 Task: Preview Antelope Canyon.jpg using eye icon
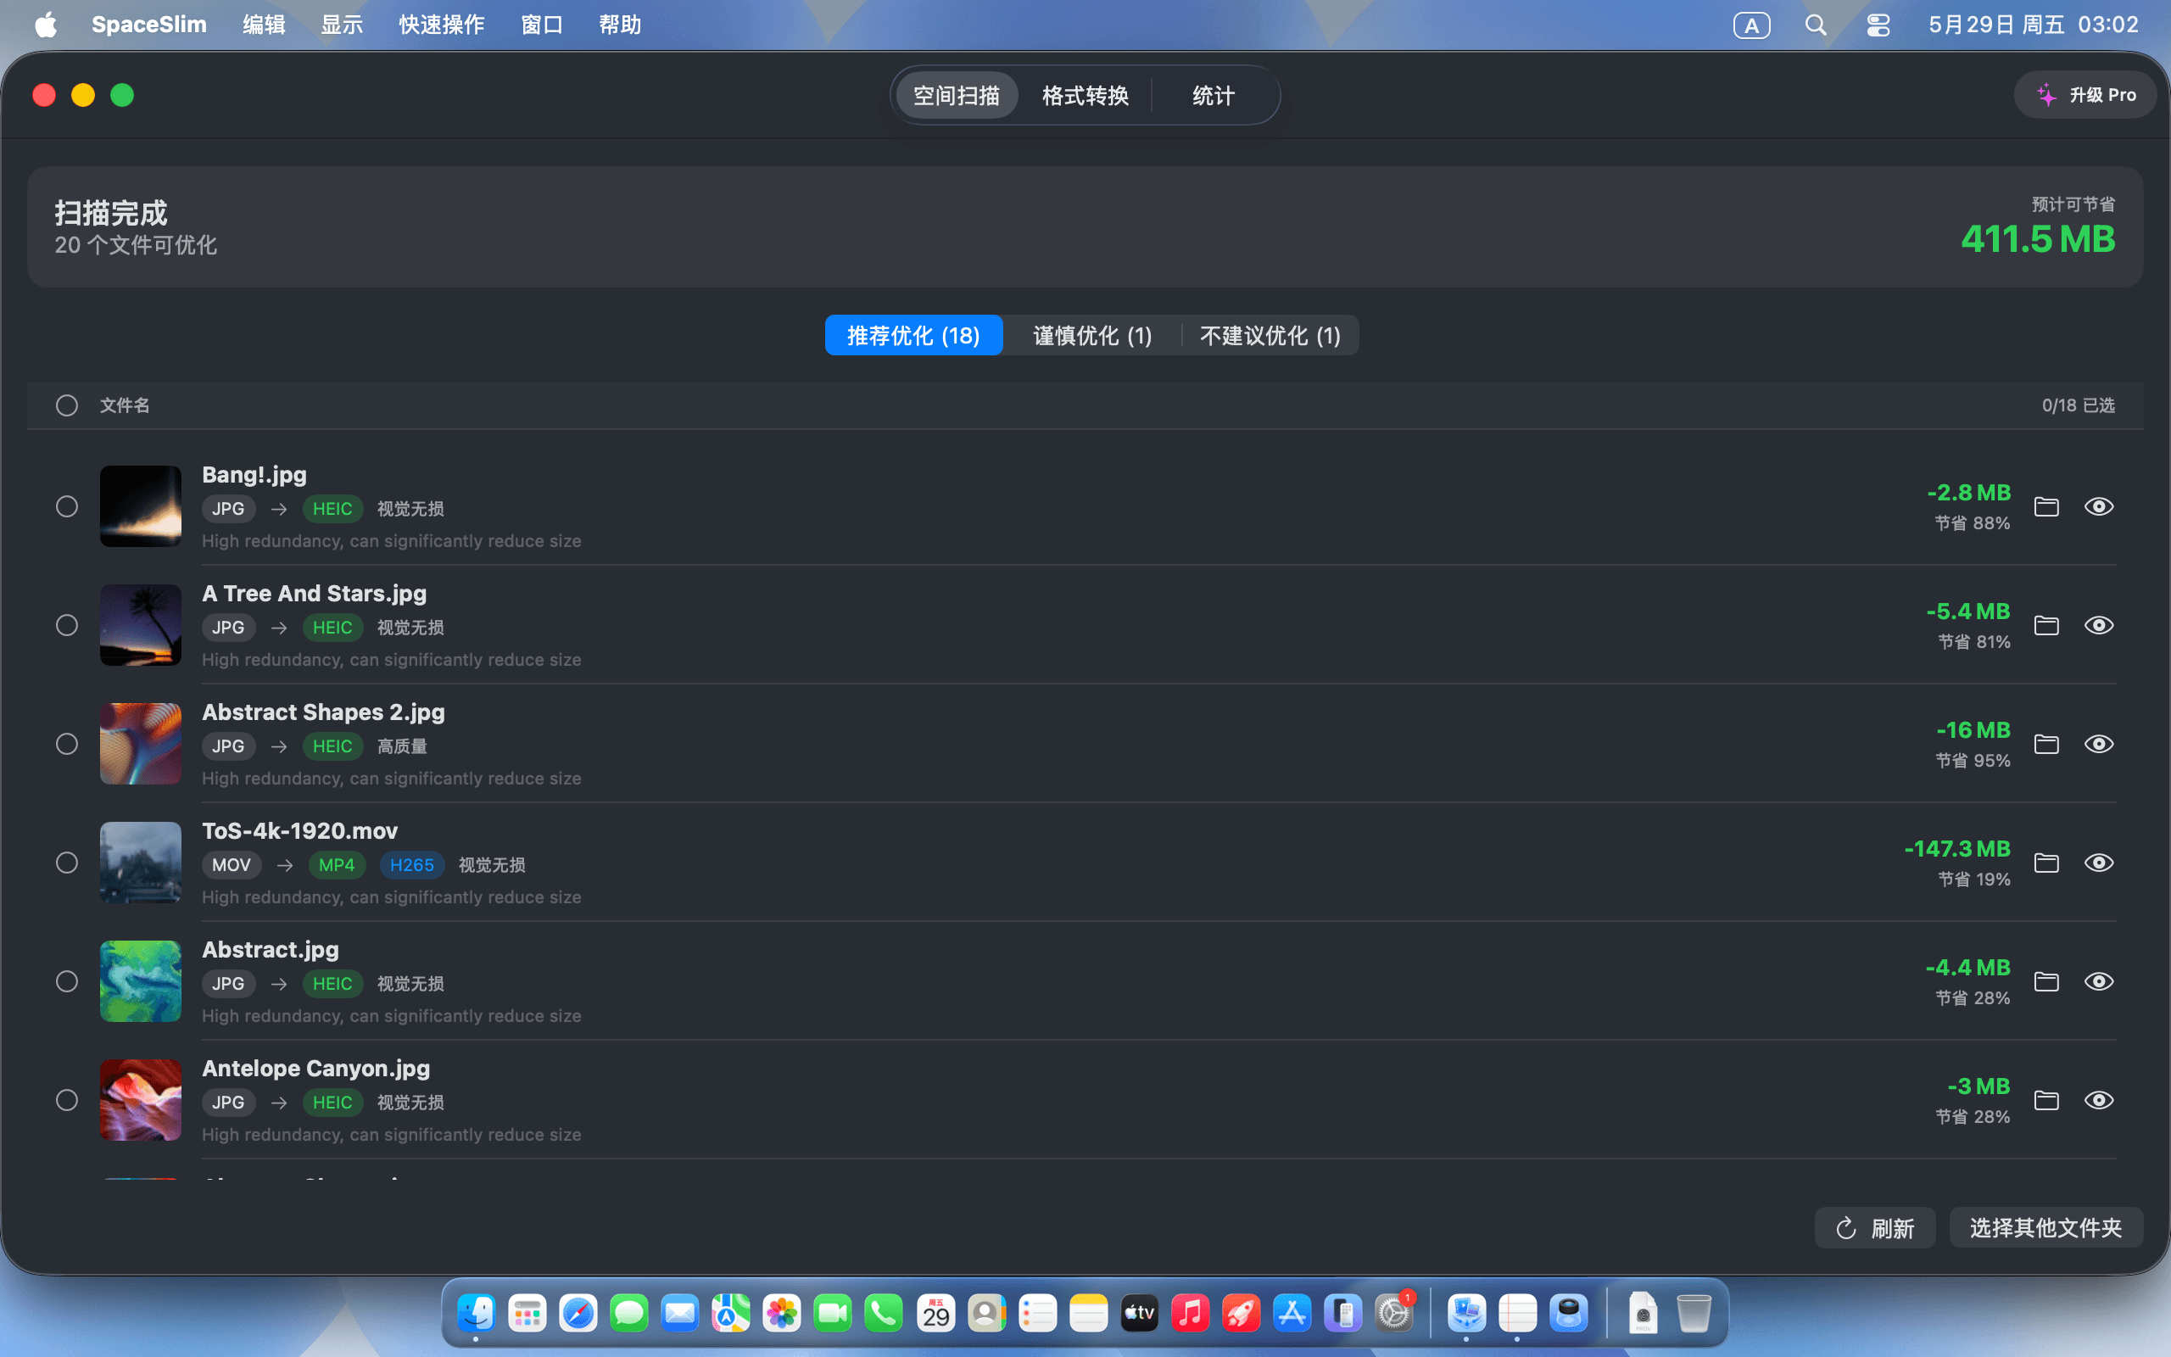[2098, 1100]
